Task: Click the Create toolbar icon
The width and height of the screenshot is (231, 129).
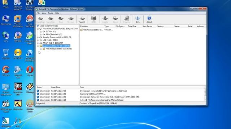Action: tap(105, 19)
